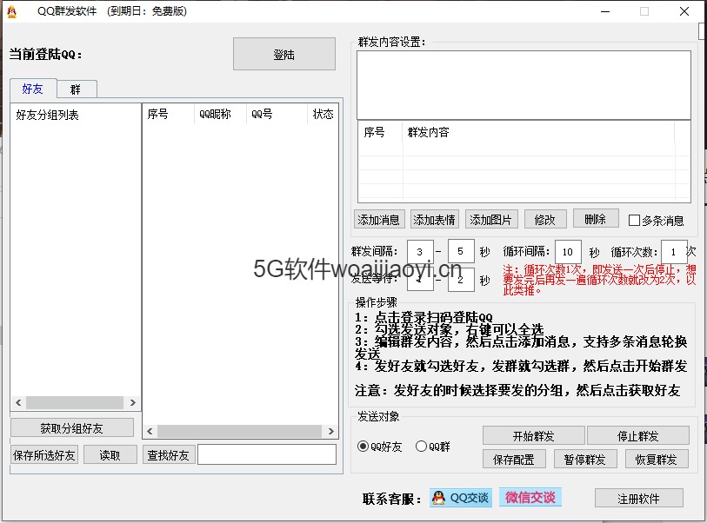
Task: Click the group list horizontal scrollbar track
Action: click(75, 402)
